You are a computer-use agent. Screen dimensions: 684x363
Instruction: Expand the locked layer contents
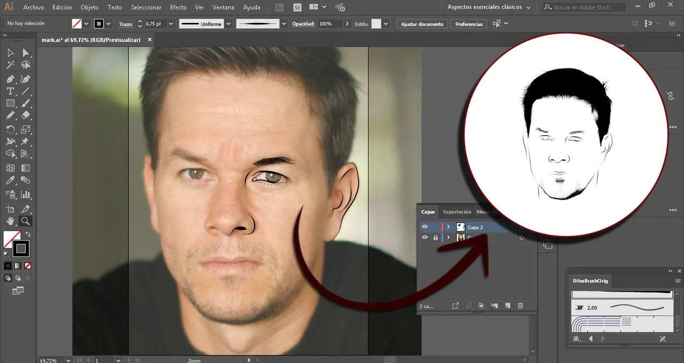[448, 238]
